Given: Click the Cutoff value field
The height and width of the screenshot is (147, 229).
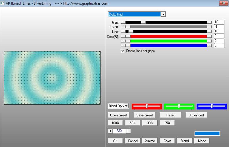Looking at the screenshot, I should click(219, 27).
